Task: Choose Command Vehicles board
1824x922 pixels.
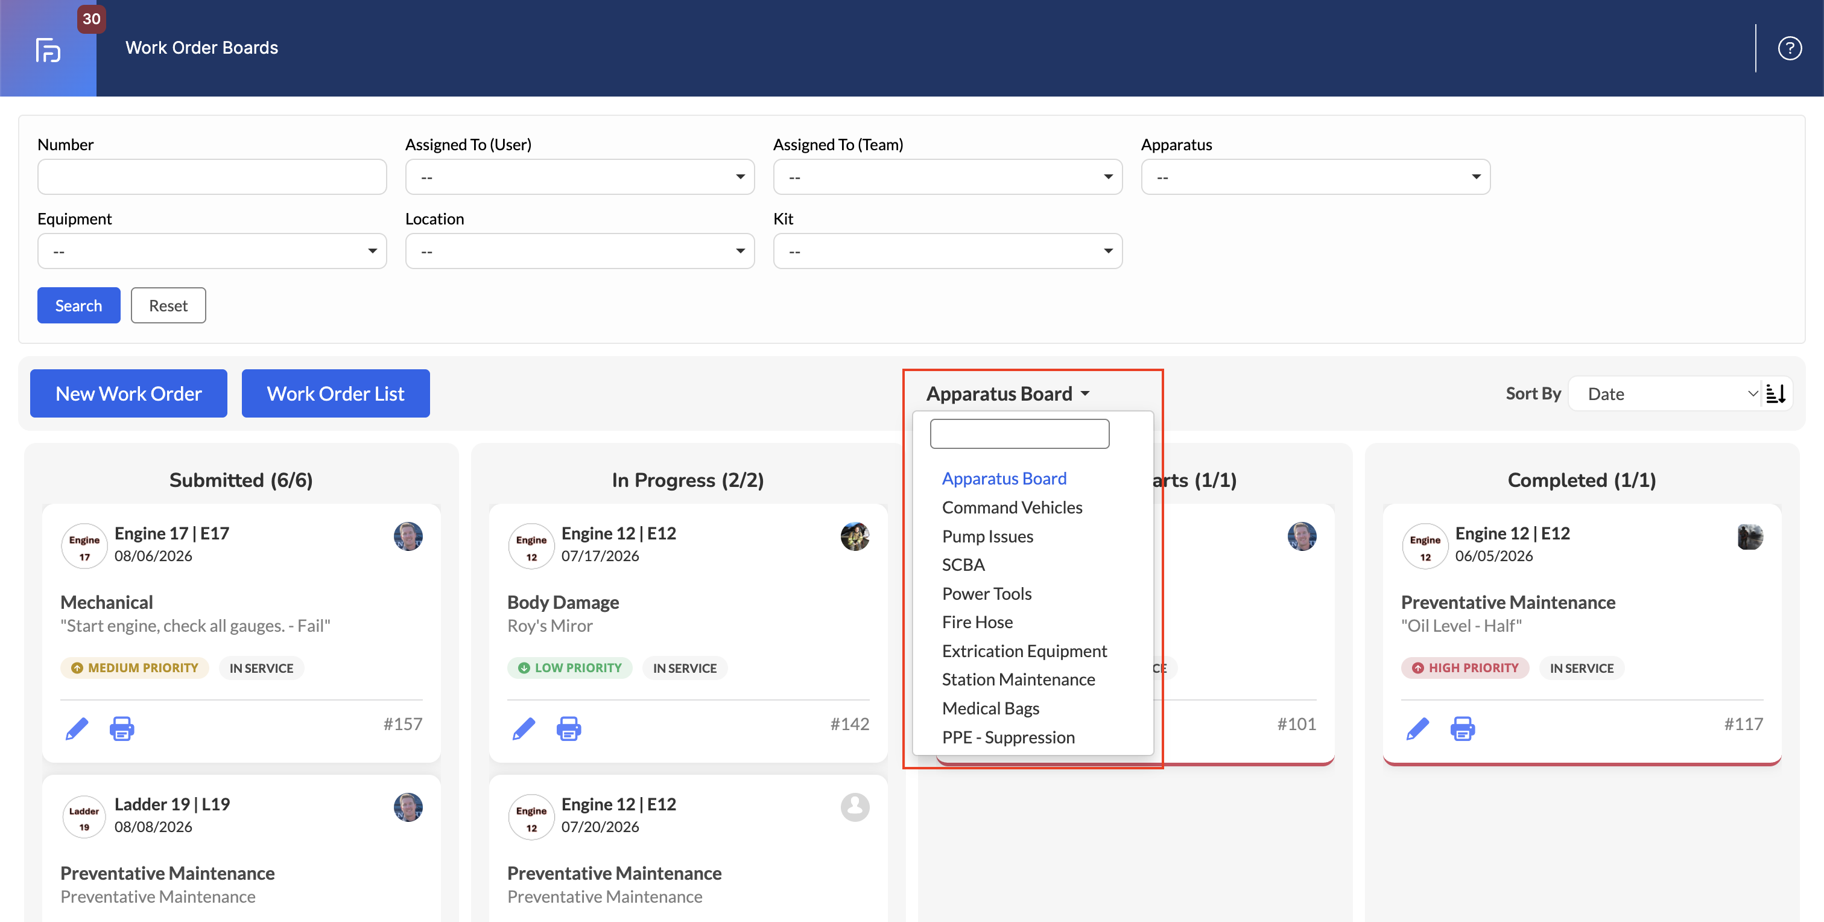Action: pyautogui.click(x=1012, y=507)
